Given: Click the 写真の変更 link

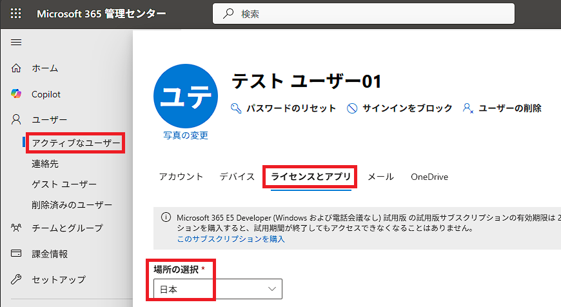Looking at the screenshot, I should [x=186, y=135].
